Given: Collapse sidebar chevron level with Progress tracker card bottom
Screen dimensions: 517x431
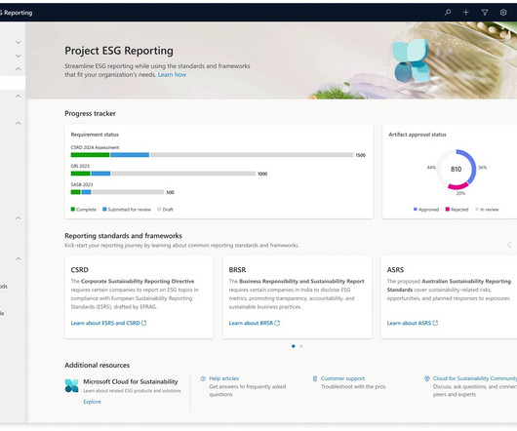Looking at the screenshot, I should (19, 217).
